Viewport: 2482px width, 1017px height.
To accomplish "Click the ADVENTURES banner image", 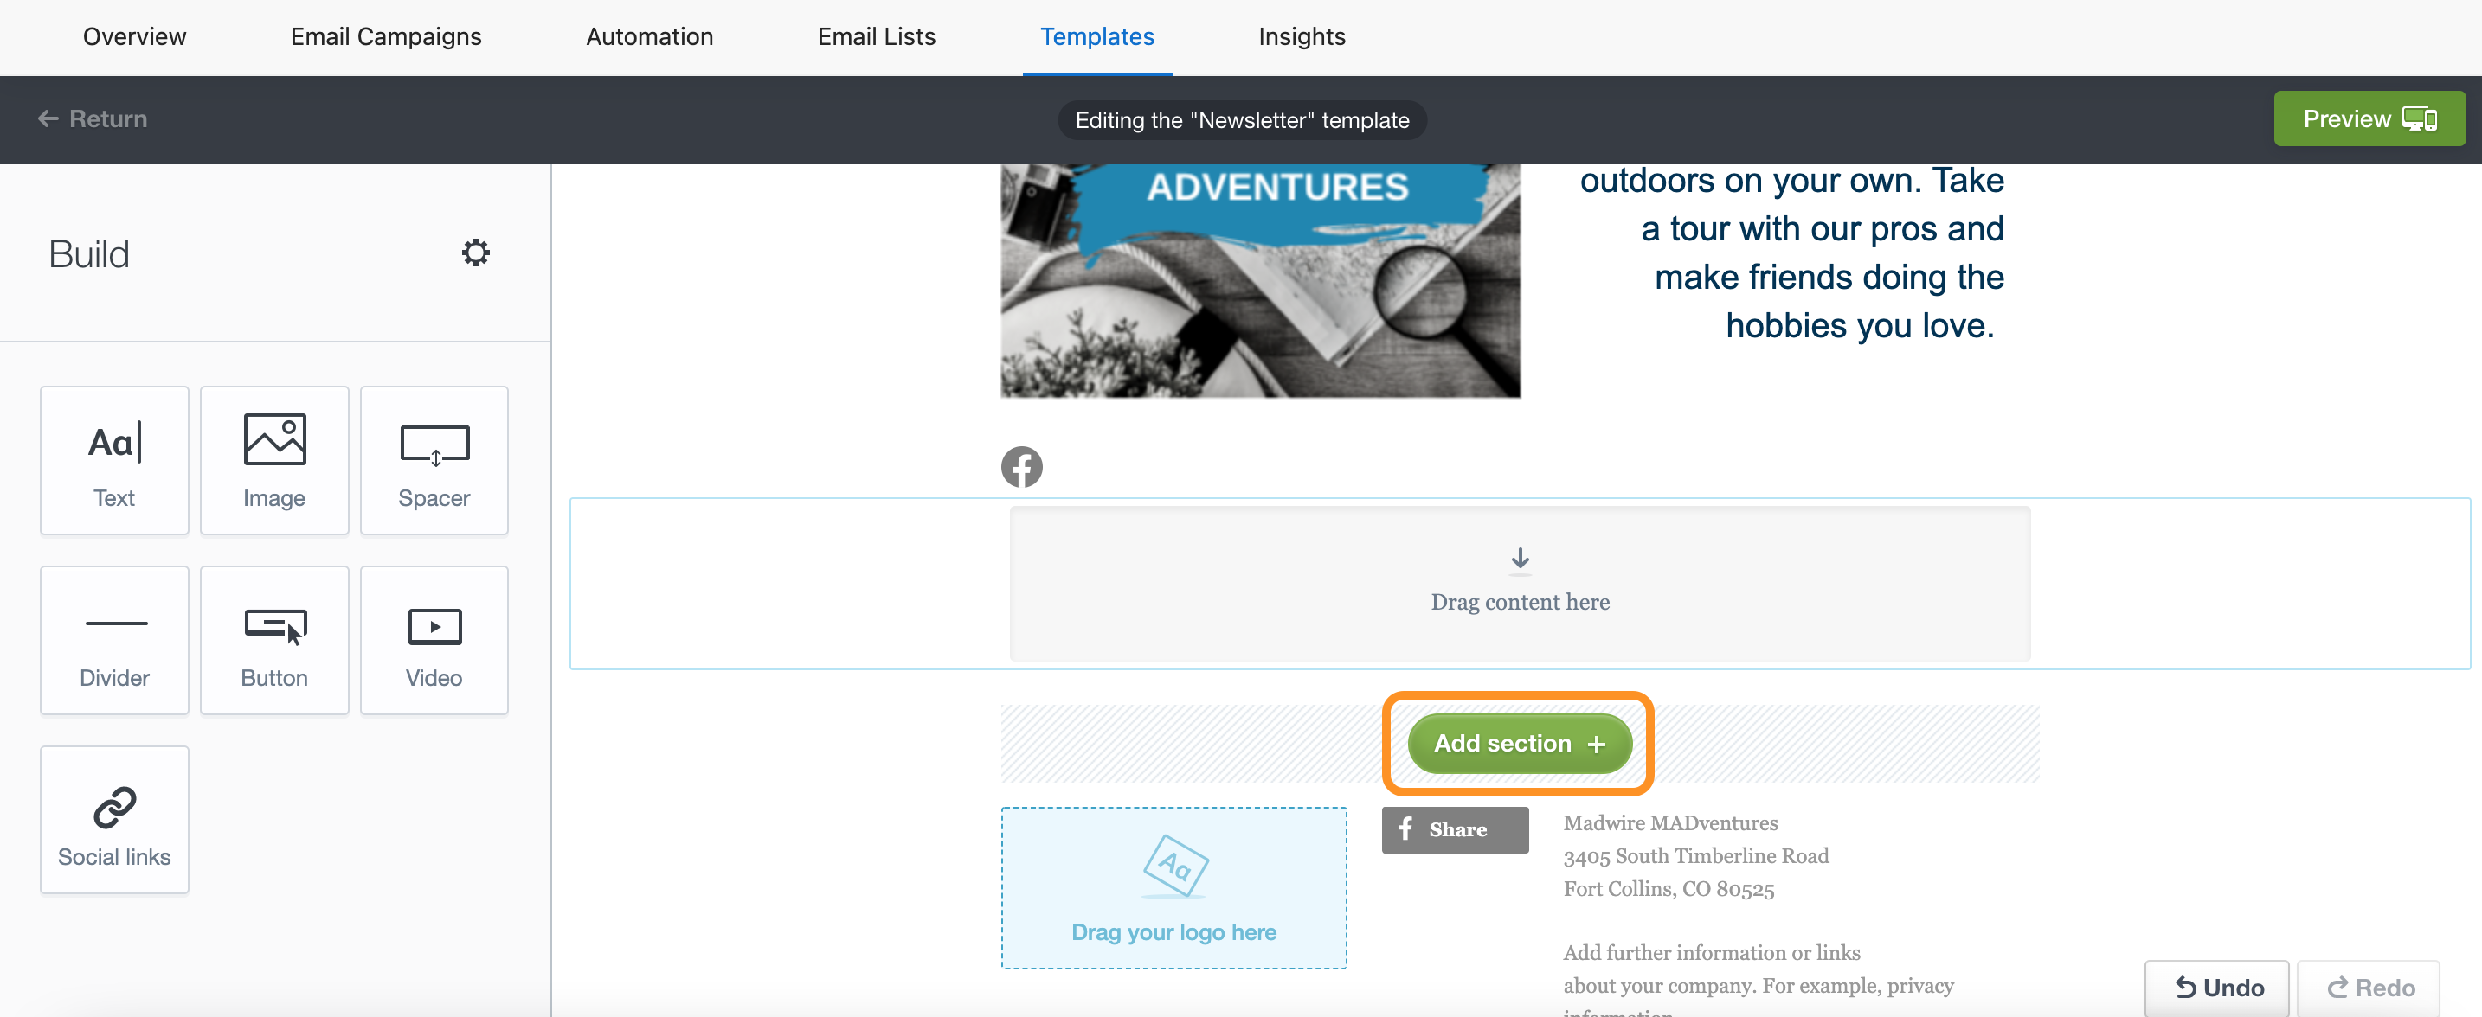I will 1259,280.
